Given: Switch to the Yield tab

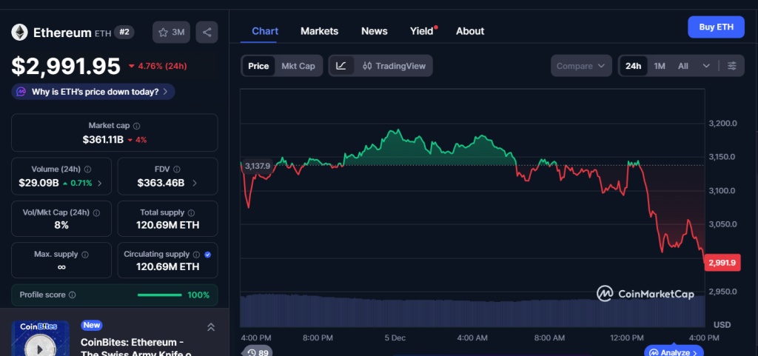Looking at the screenshot, I should [421, 31].
